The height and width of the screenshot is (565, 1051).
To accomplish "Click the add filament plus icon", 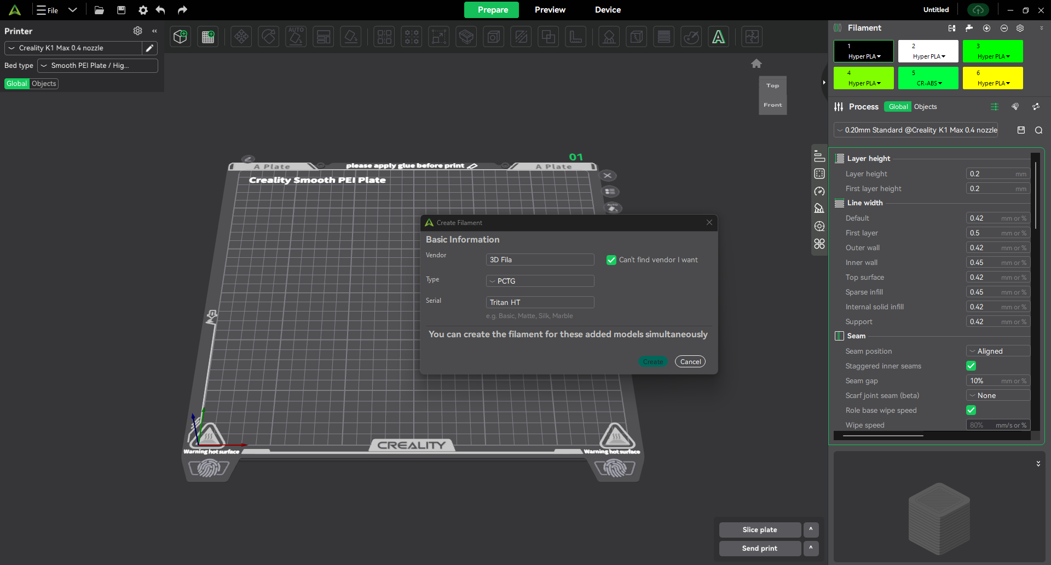I will (986, 28).
